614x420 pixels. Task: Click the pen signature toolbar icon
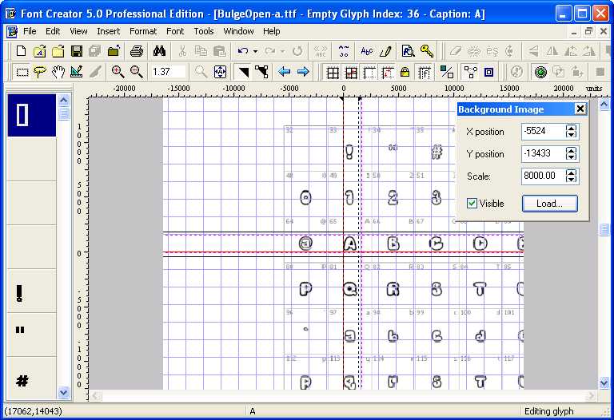pos(385,51)
